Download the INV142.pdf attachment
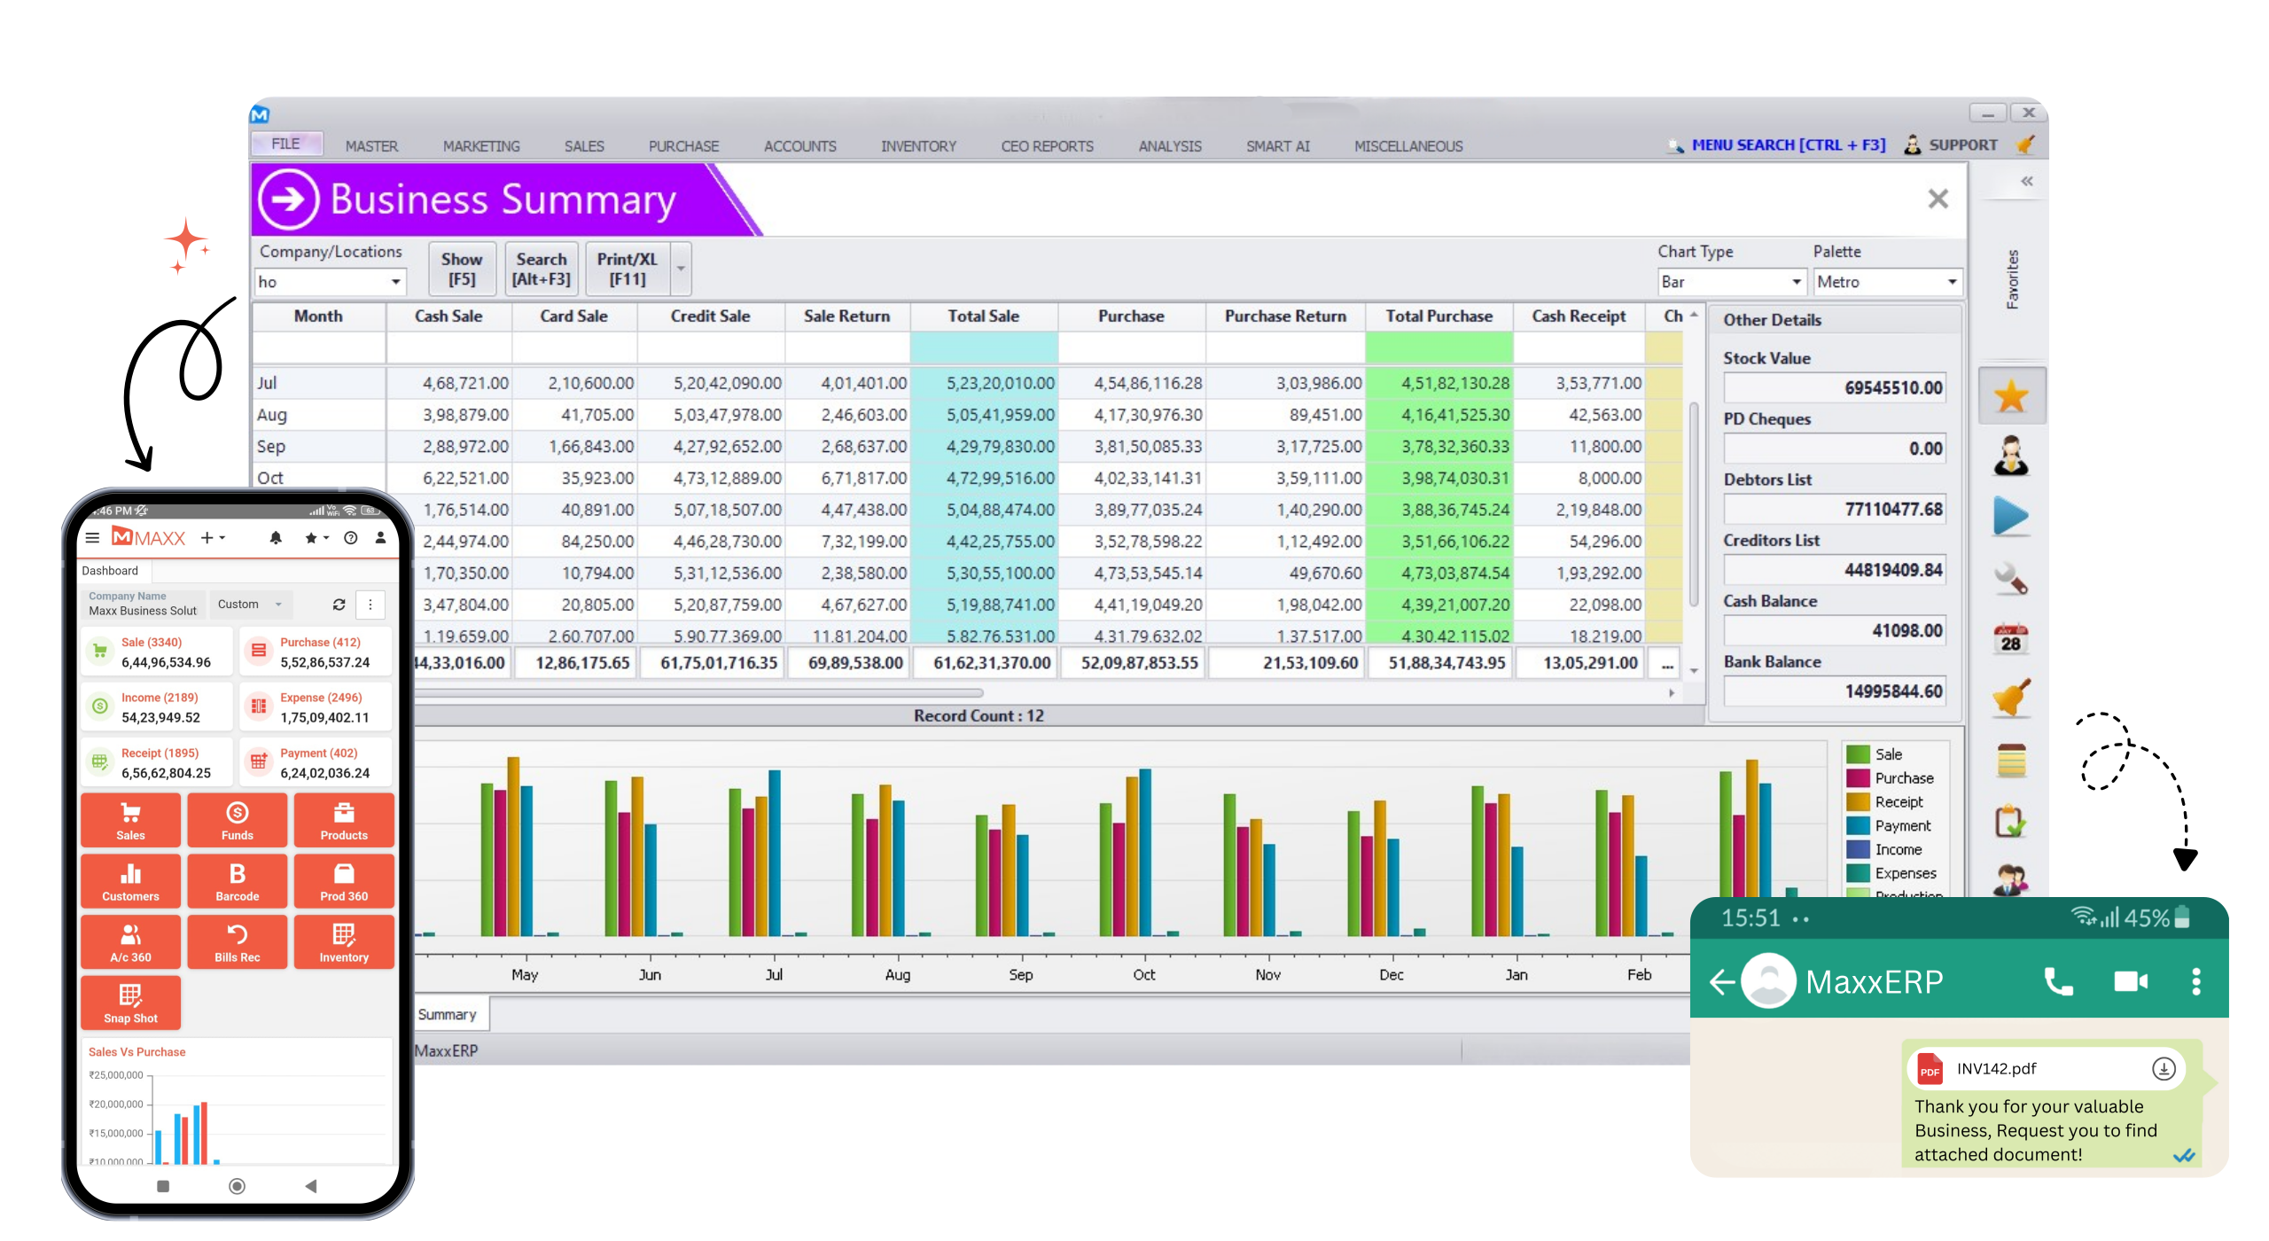2269x1241 pixels. (2164, 1068)
